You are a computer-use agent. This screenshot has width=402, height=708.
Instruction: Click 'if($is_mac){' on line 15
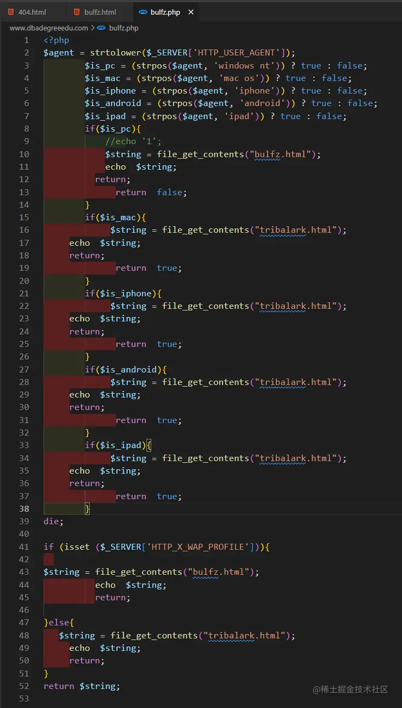coord(116,218)
